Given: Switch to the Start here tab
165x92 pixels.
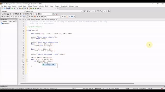Looking at the screenshot, I should point(21,20).
